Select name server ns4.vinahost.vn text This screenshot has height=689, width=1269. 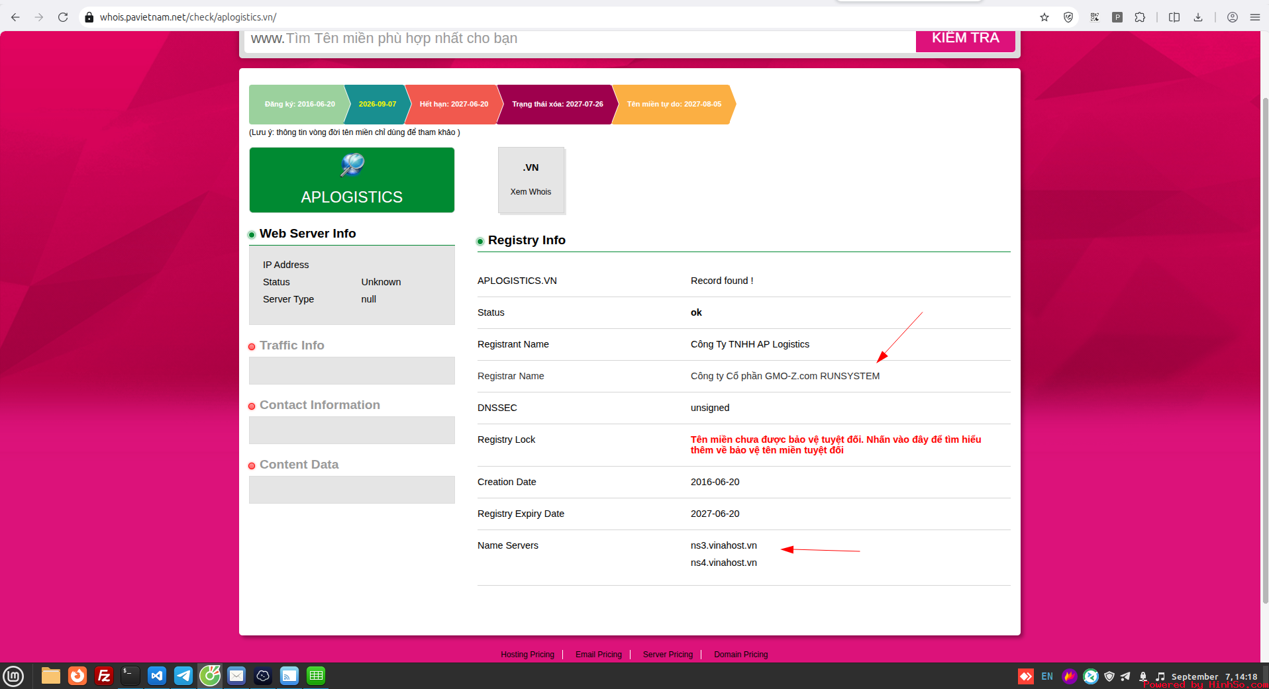pyautogui.click(x=724, y=563)
